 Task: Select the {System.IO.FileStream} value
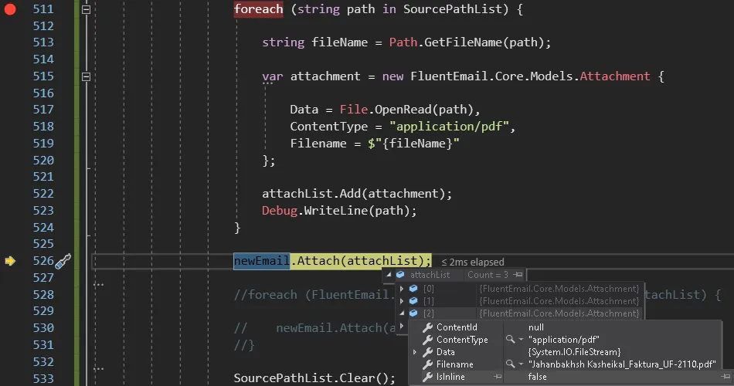tap(574, 352)
